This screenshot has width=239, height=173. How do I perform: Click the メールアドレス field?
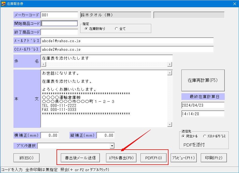coord(127,41)
